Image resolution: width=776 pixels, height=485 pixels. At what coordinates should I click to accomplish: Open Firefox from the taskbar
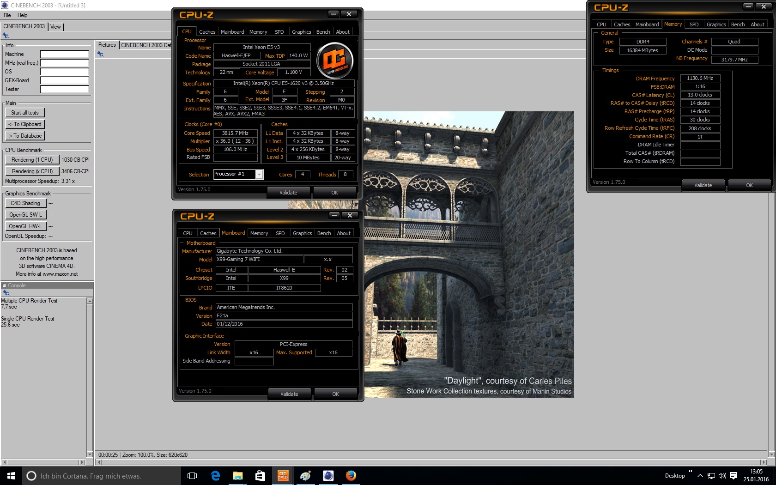tap(351, 476)
